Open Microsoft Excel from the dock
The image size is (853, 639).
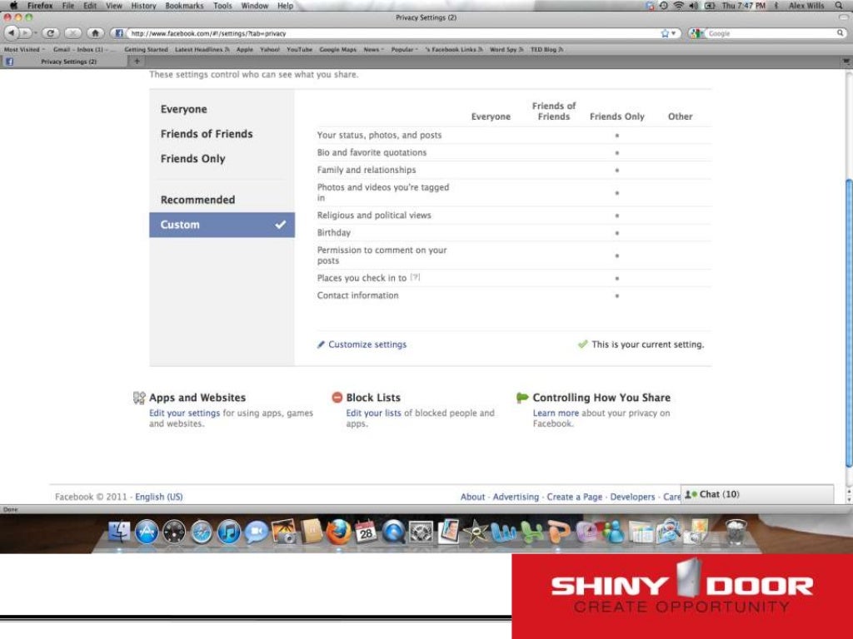click(x=531, y=532)
